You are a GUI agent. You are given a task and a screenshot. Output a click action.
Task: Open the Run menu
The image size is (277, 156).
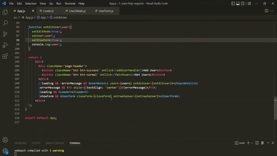(x=59, y=3)
